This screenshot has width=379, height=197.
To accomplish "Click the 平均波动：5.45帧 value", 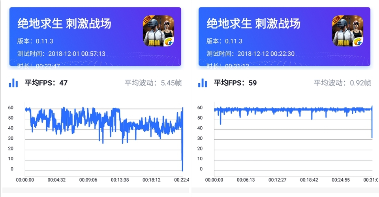I will coord(153,83).
